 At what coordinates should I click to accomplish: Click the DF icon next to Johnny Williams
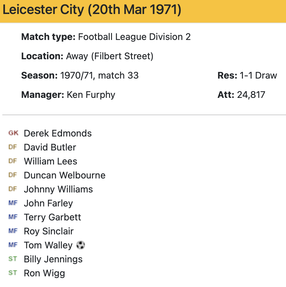coord(13,189)
